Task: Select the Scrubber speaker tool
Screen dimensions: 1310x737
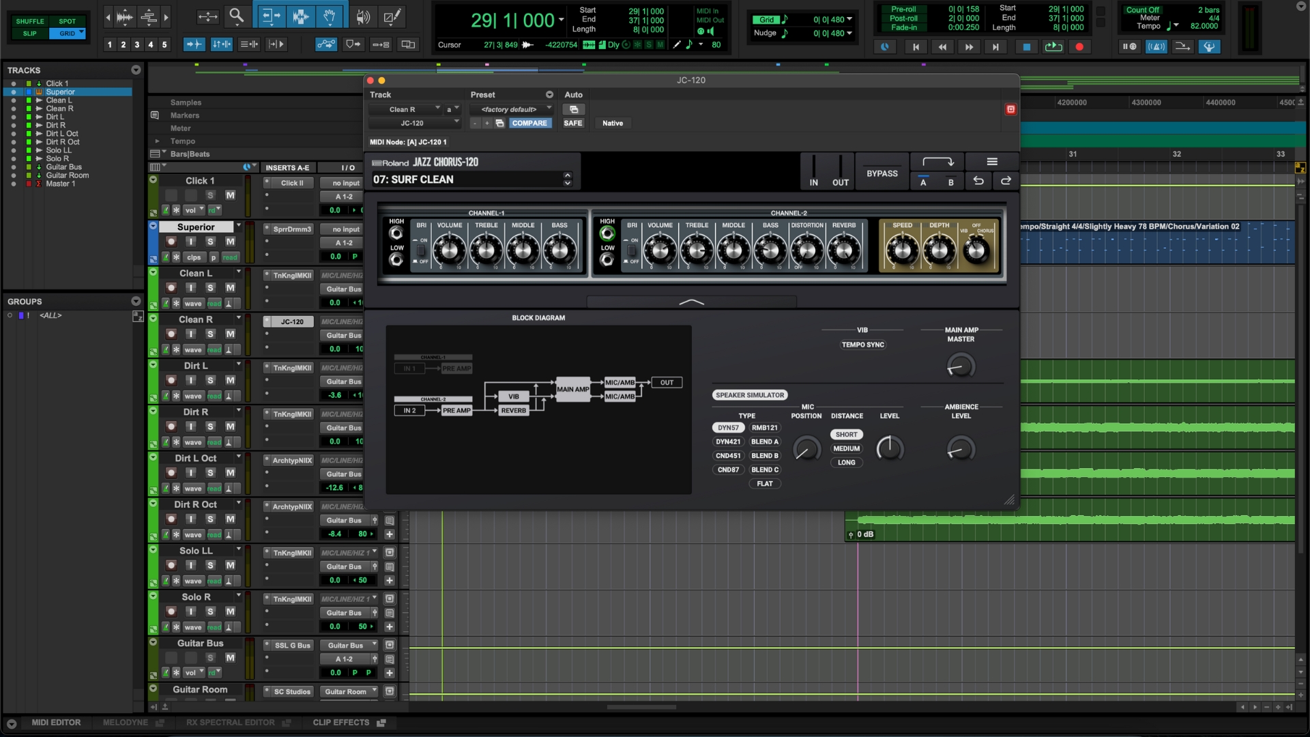Action: [363, 16]
